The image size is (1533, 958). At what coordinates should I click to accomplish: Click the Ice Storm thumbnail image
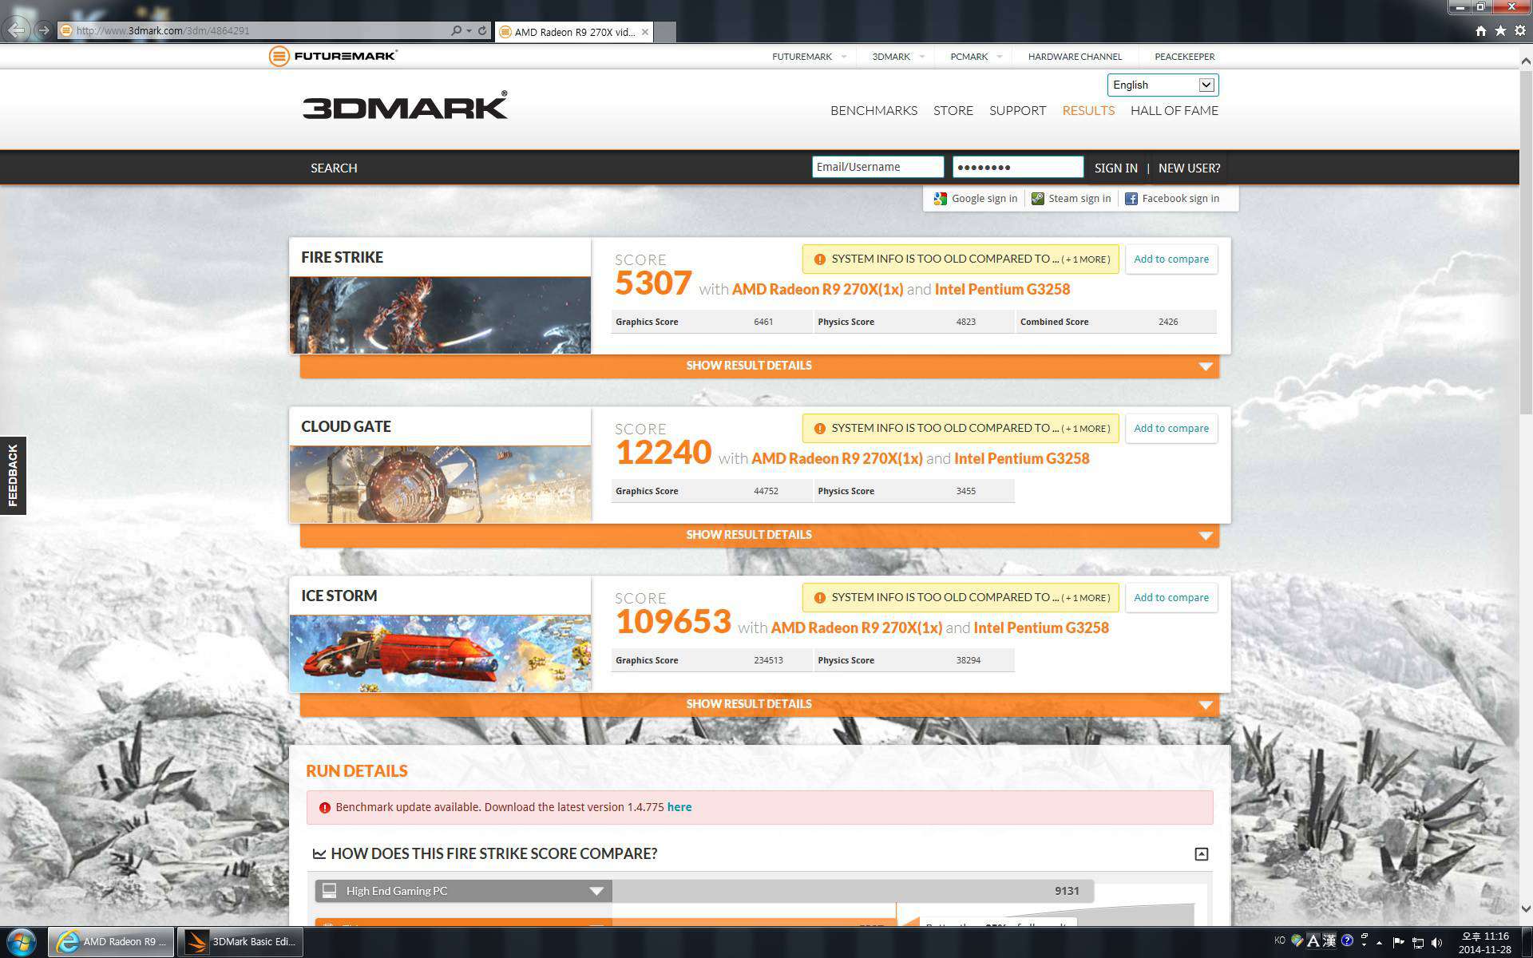(x=440, y=653)
